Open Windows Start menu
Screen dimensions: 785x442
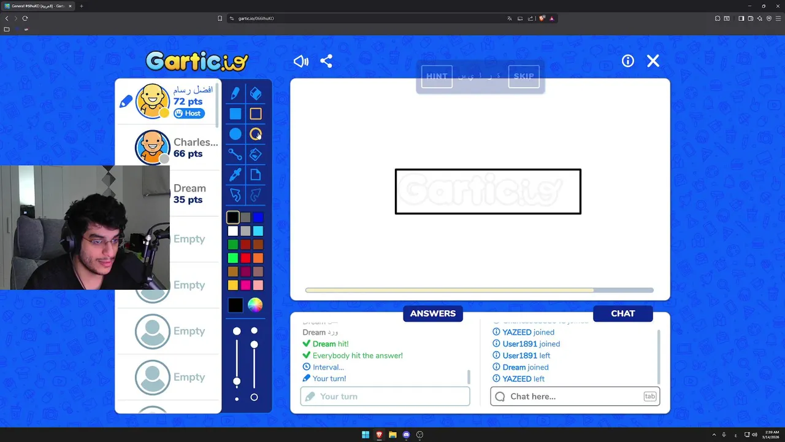coord(366,435)
